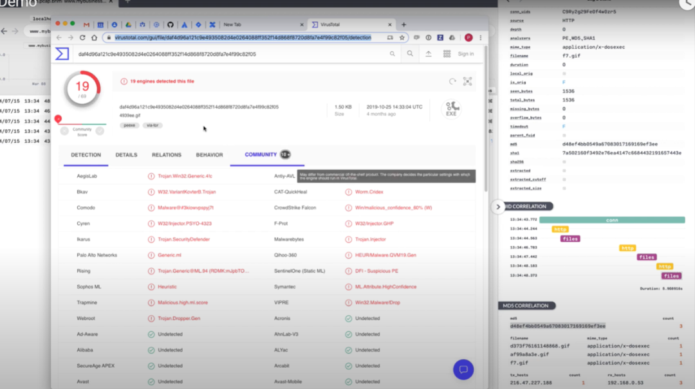
Task: Click the 19/69 detection score gauge
Action: (x=82, y=89)
